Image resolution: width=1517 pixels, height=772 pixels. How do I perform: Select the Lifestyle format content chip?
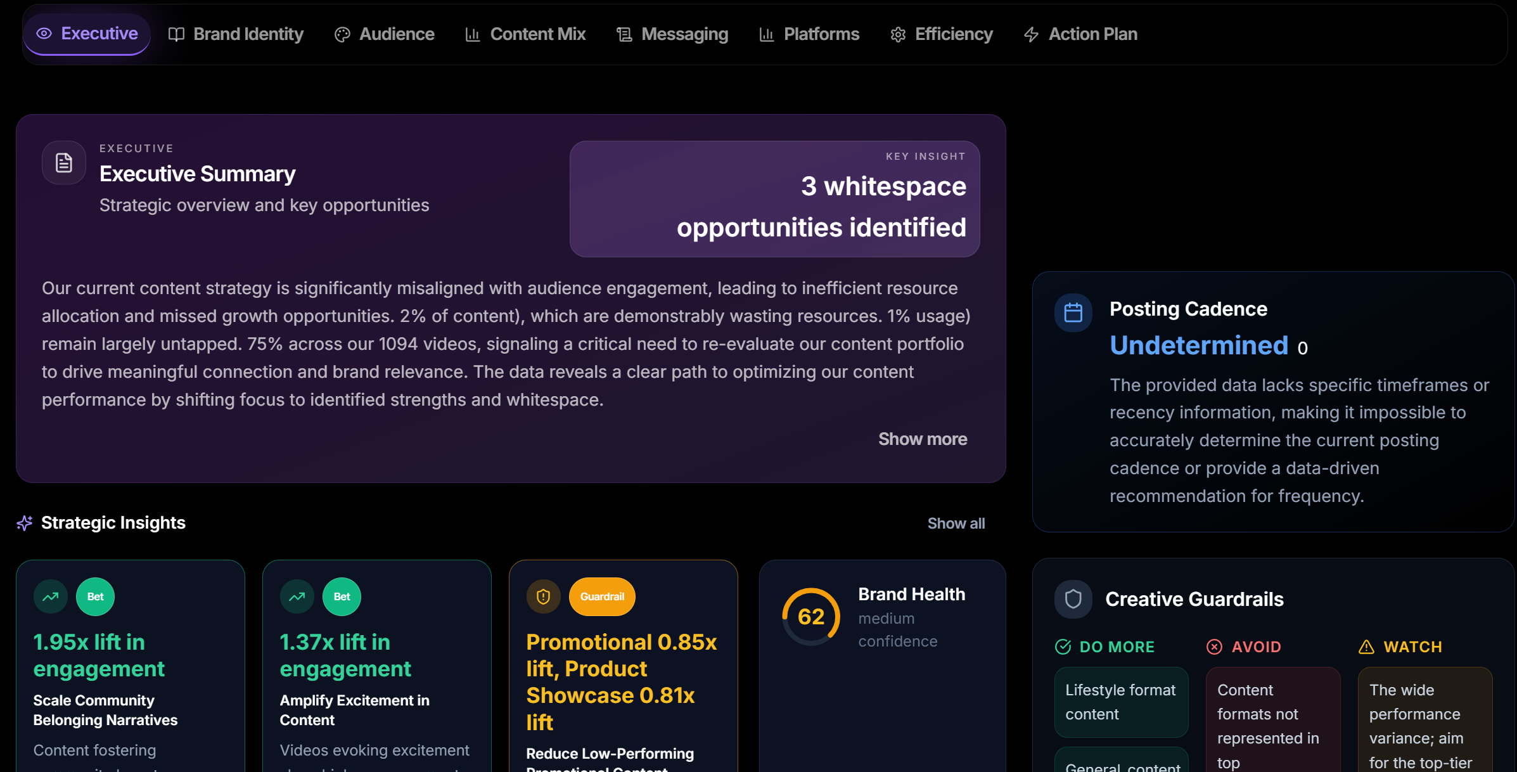tap(1121, 702)
